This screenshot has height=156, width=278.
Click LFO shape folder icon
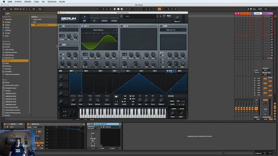pyautogui.click(x=116, y=97)
